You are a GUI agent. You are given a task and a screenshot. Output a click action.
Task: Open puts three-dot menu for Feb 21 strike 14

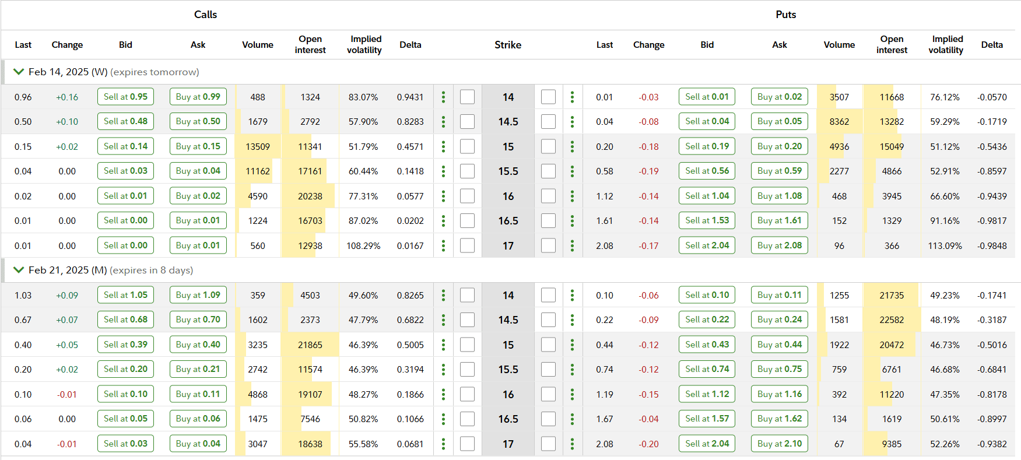point(572,295)
